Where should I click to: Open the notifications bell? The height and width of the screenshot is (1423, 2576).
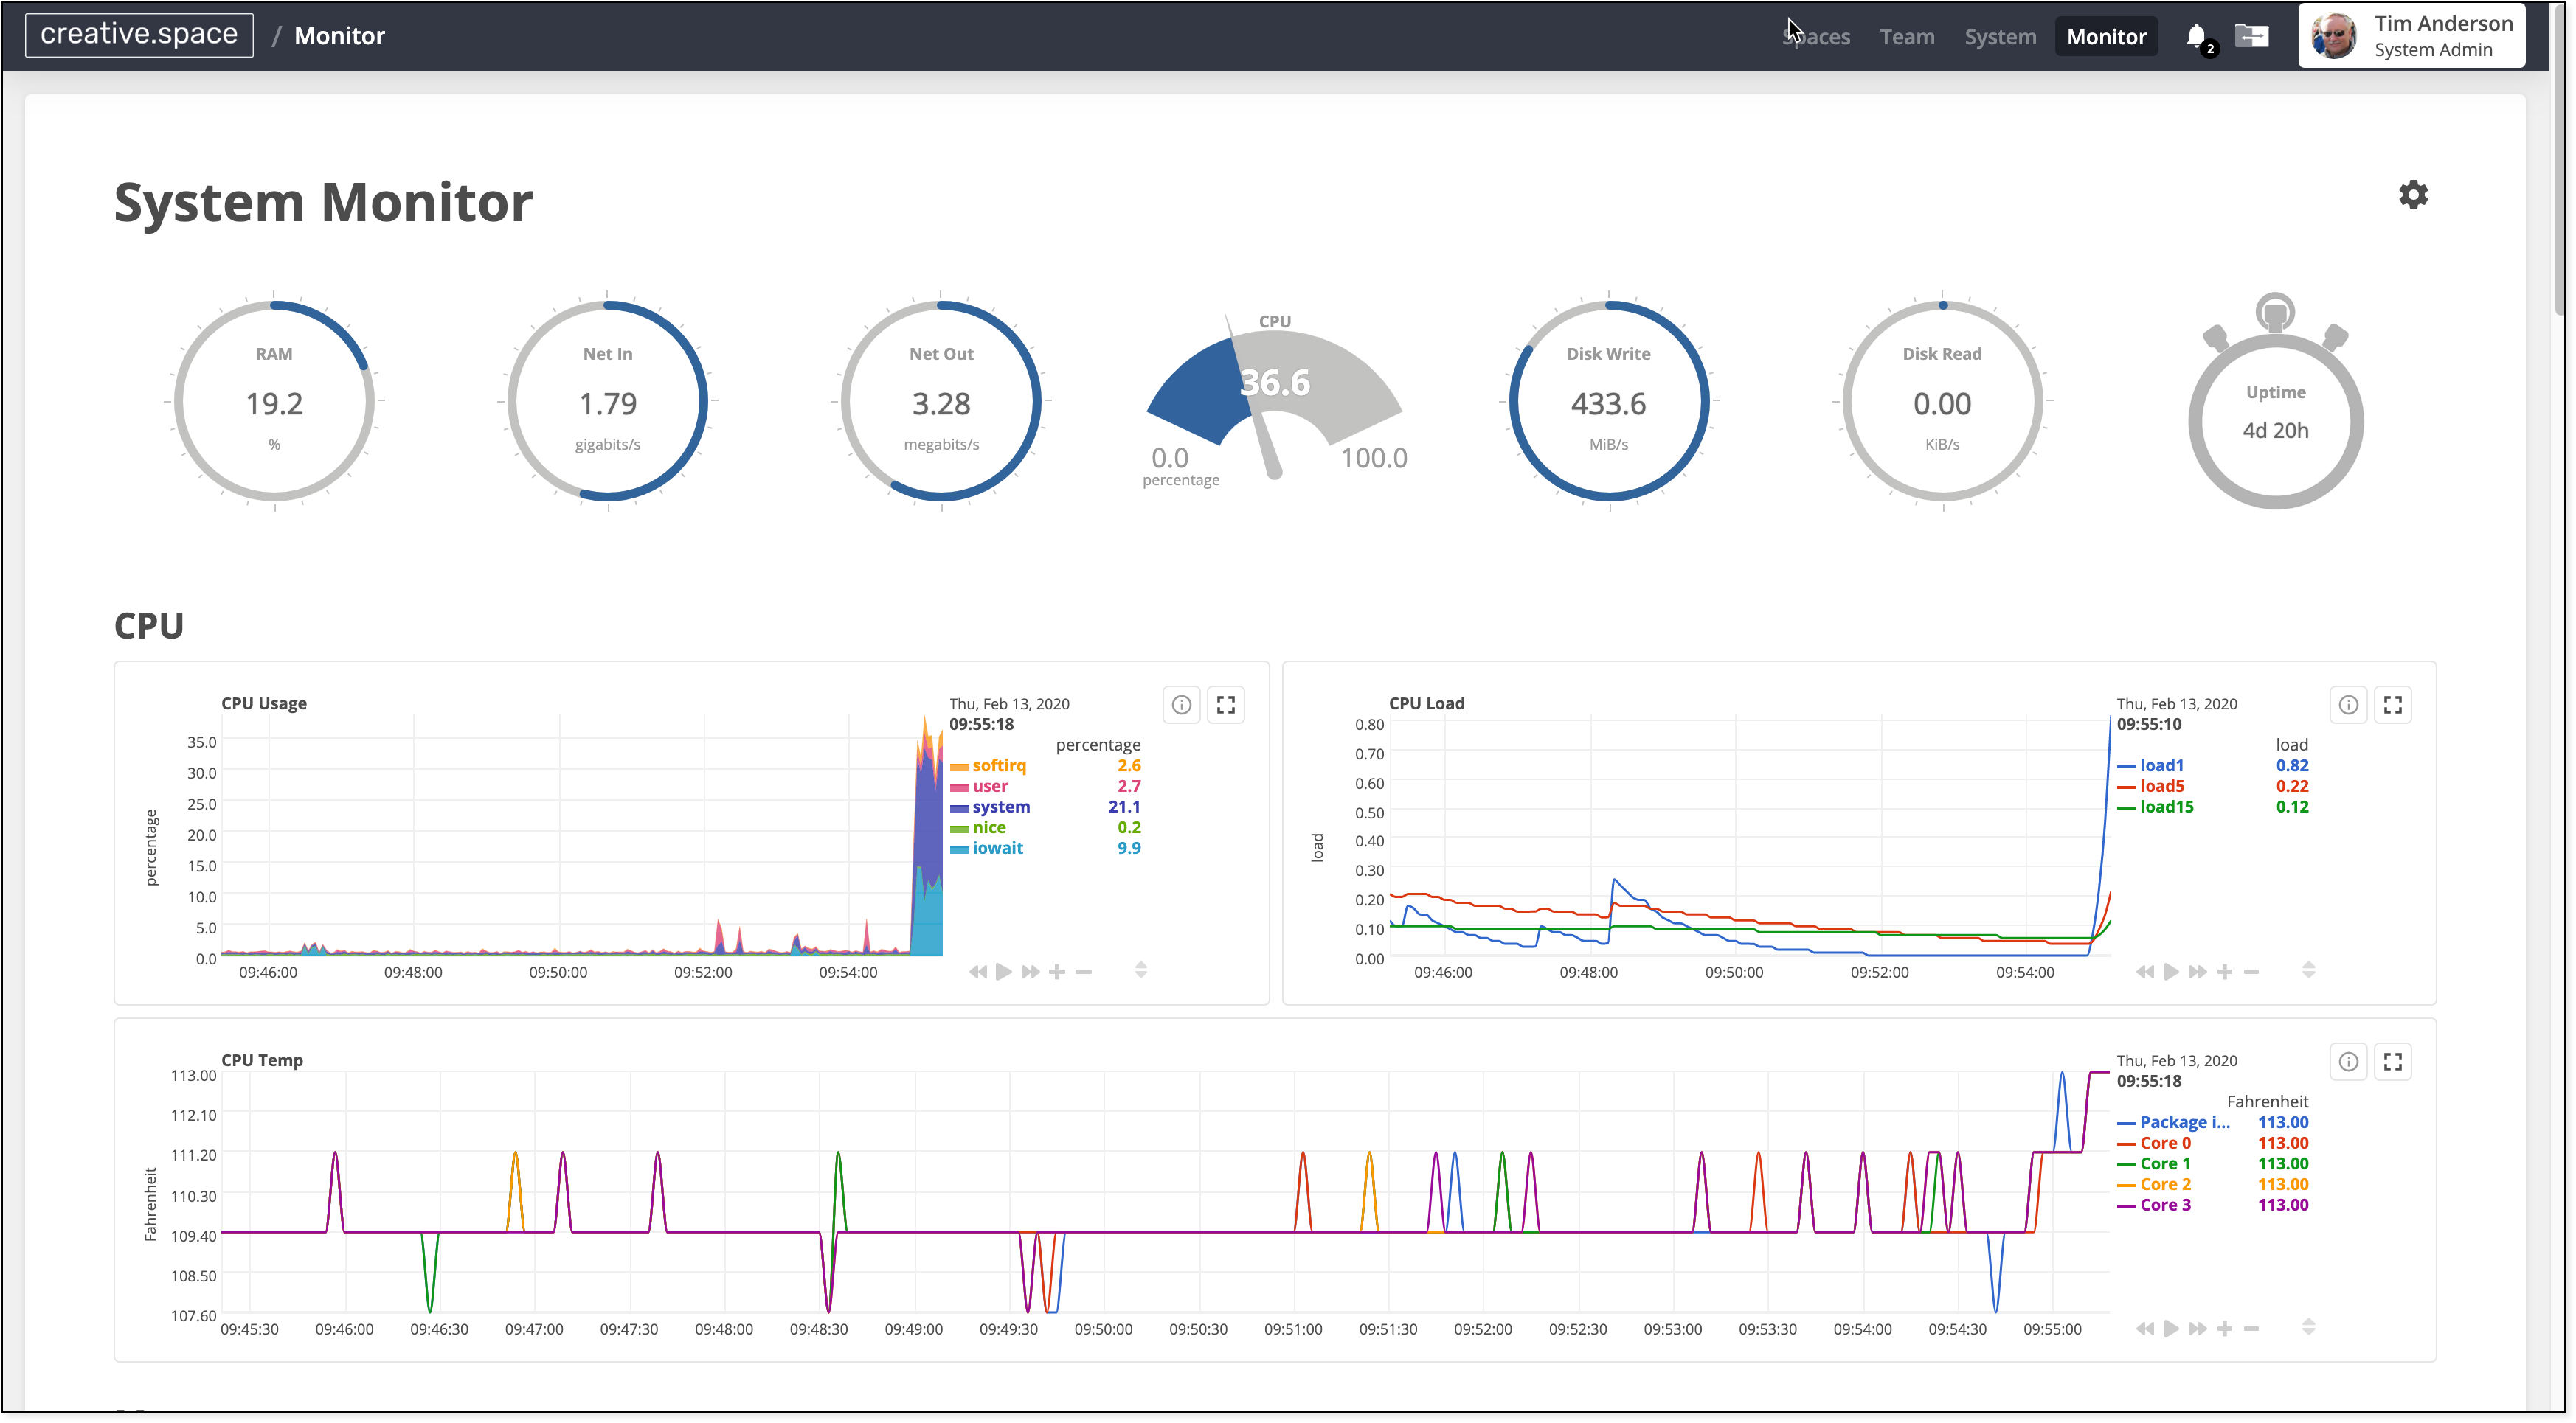pyautogui.click(x=2195, y=37)
